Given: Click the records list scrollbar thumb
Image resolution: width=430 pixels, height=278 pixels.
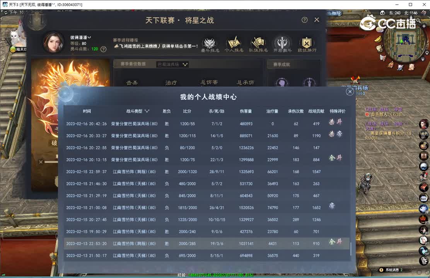Looking at the screenshot, I should pyautogui.click(x=351, y=249).
